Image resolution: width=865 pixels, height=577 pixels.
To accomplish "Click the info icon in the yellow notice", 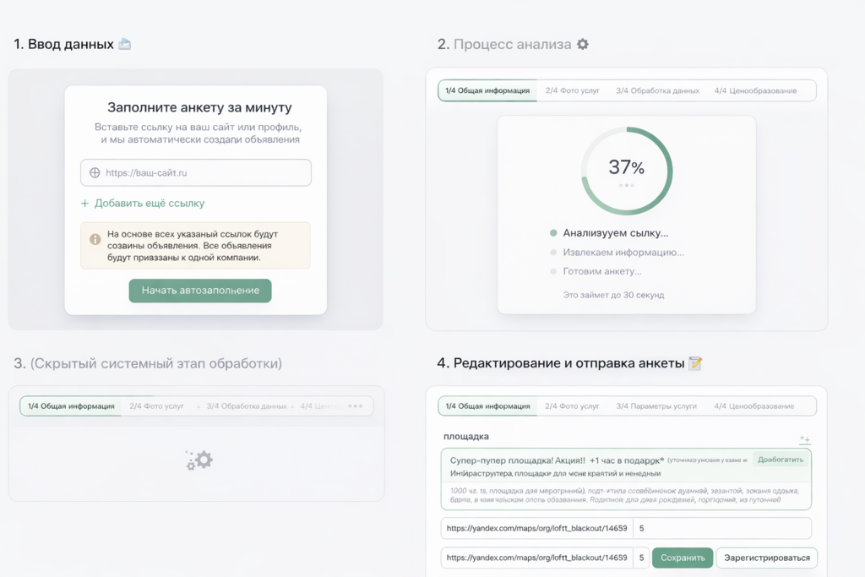I will pyautogui.click(x=95, y=239).
